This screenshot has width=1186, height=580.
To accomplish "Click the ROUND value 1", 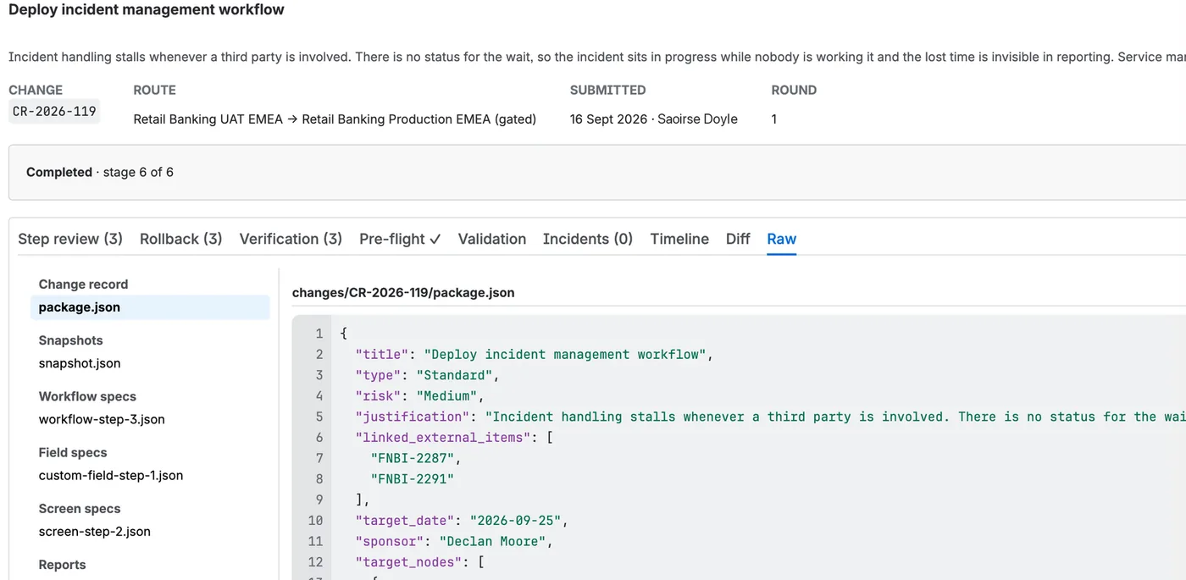I will [774, 119].
